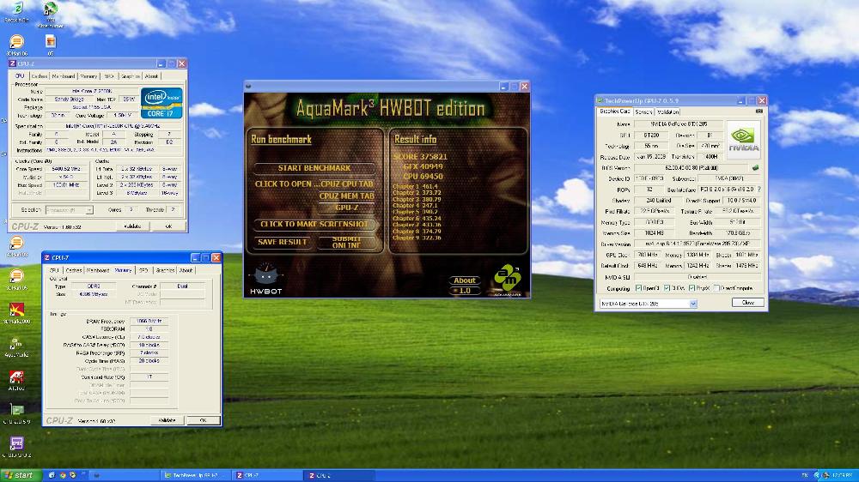
Task: Click the green am3 logo in AquaMark
Action: point(508,279)
